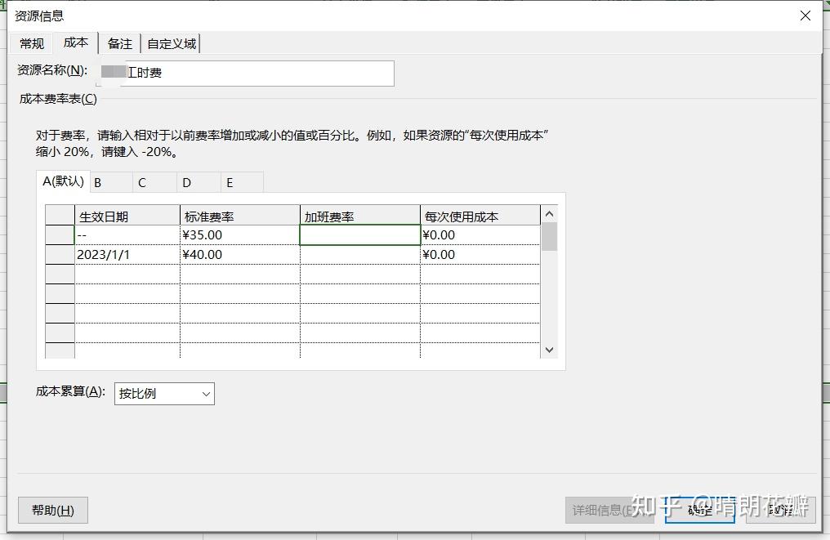This screenshot has width=830, height=540.
Task: Click the 帮助(H) button
Action: pos(52,510)
